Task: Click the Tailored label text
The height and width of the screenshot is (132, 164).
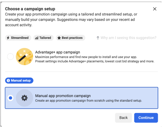Action: click(x=45, y=38)
